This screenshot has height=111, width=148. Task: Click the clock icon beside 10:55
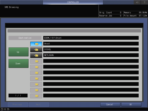pyautogui.click(x=2, y=109)
